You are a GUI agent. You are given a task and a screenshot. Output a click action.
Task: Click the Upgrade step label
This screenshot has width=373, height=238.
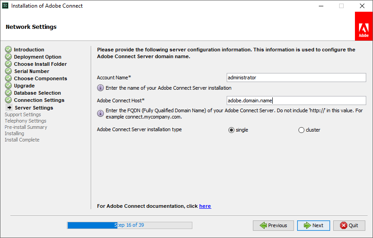point(24,86)
